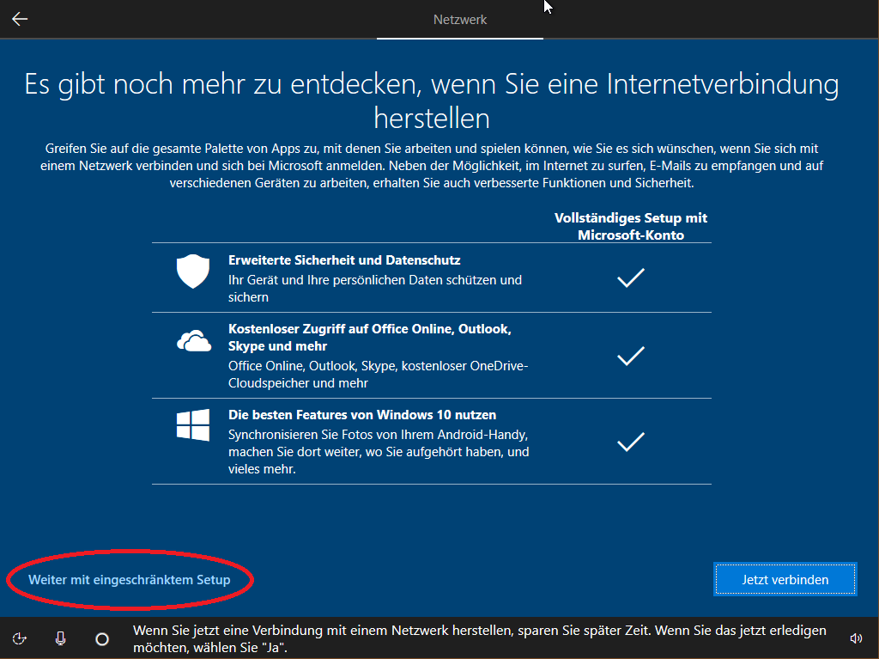This screenshot has height=659, width=879.
Task: Click Cortana hint text about Netzwerk
Action: coord(479,638)
